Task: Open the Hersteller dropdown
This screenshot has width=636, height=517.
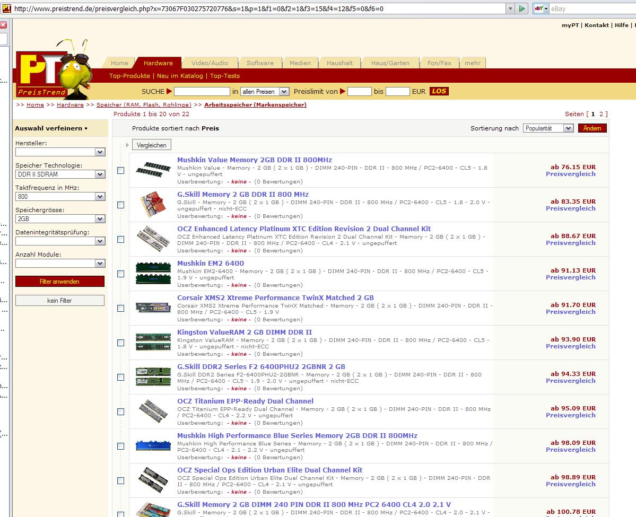Action: point(60,152)
